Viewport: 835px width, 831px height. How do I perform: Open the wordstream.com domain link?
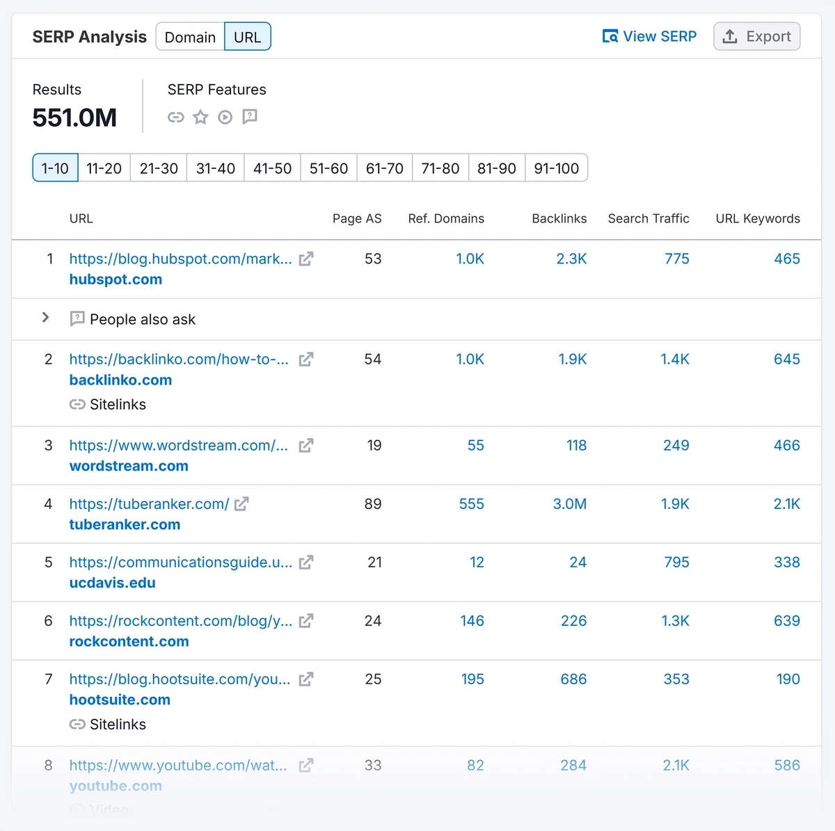click(129, 467)
